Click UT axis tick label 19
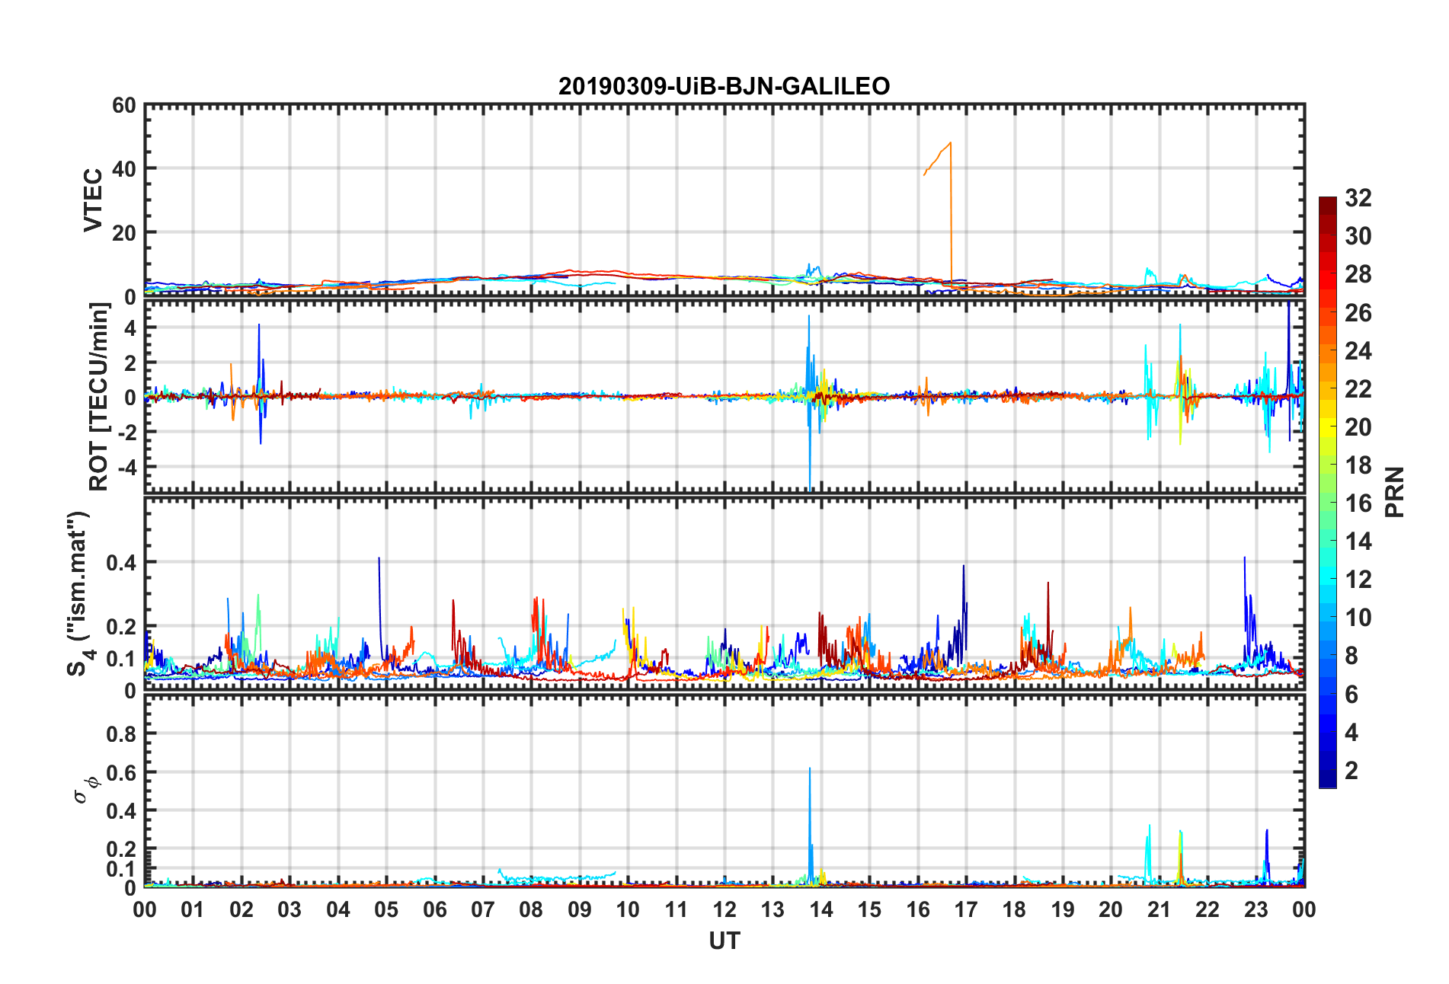 (x=1063, y=909)
